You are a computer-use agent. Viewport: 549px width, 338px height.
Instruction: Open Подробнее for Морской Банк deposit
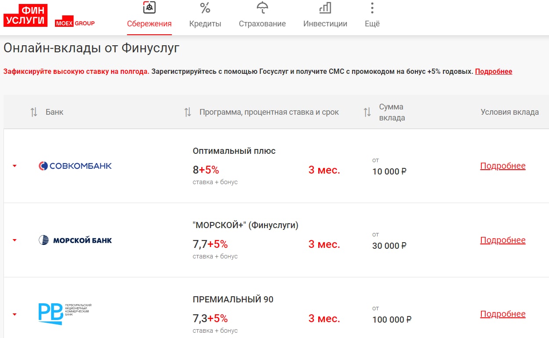(503, 240)
